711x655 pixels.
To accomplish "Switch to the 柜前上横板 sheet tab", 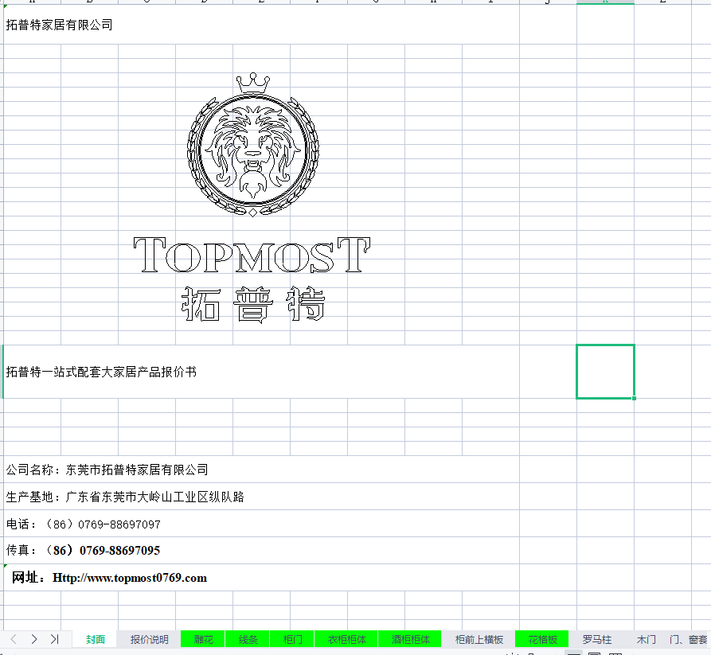I will tap(479, 639).
